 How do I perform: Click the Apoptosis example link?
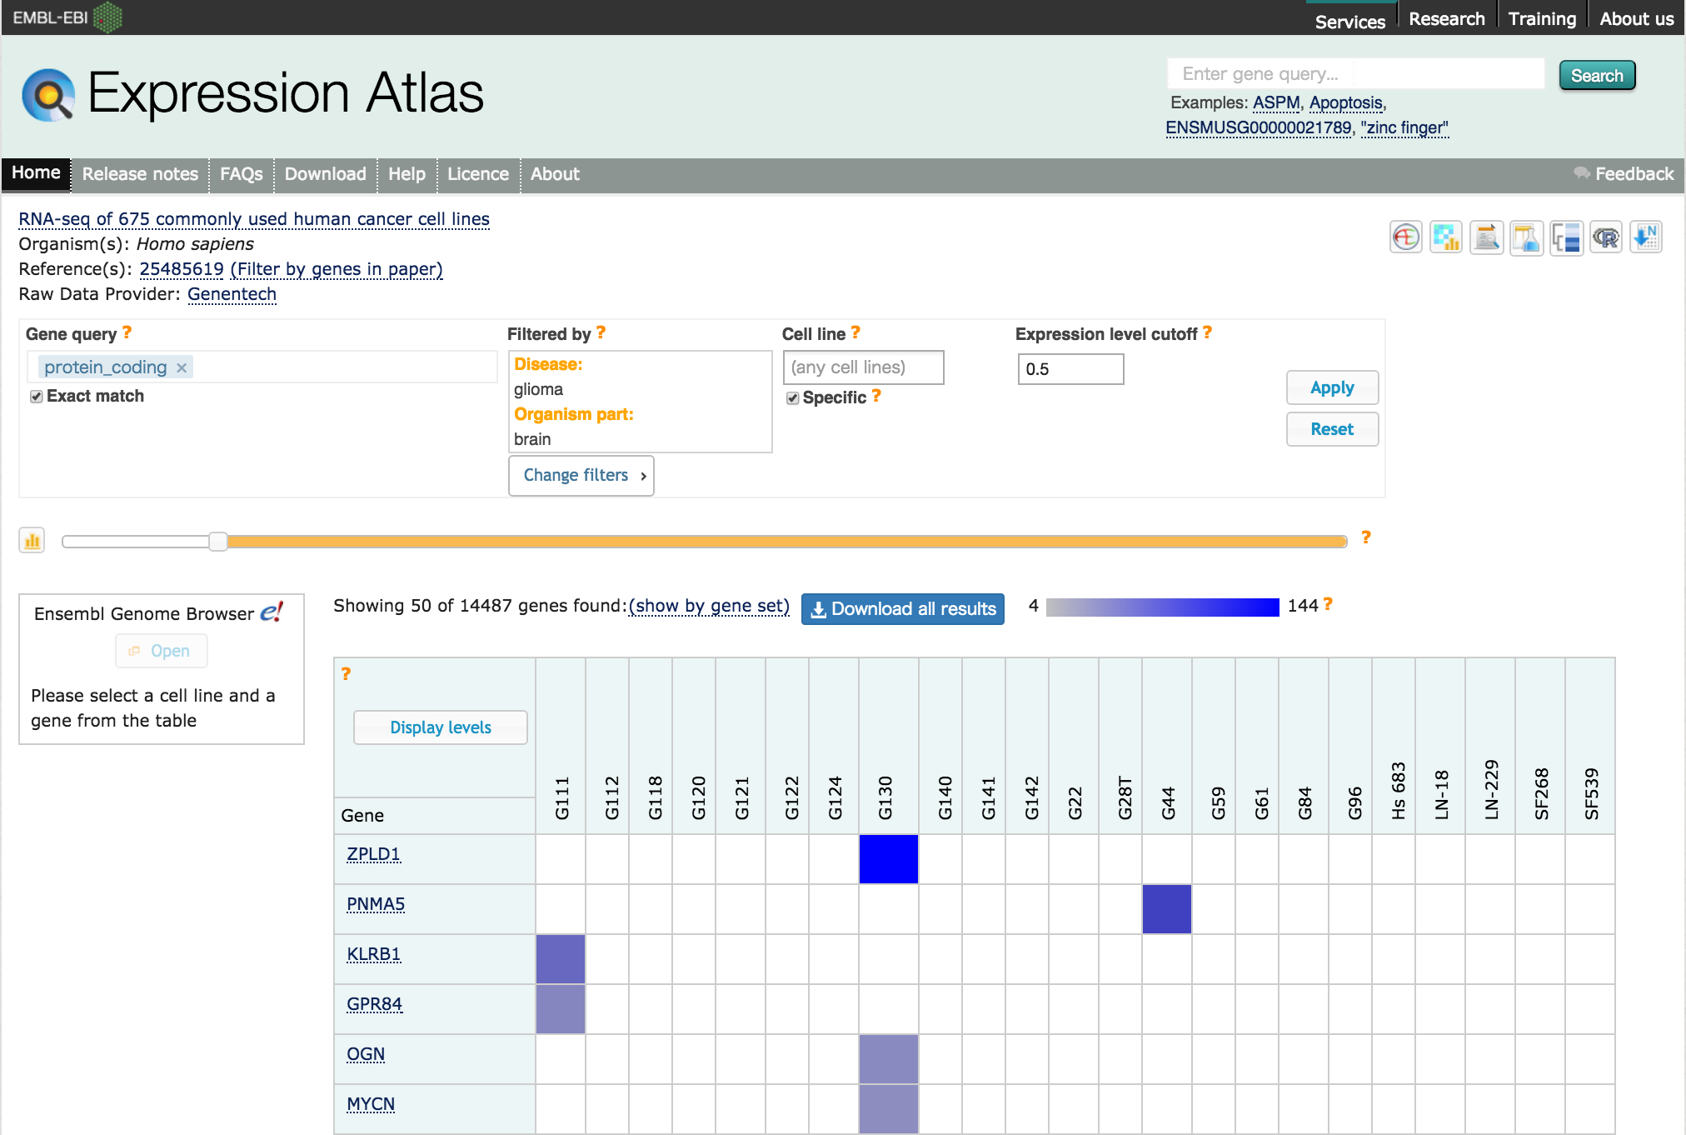coord(1346,102)
